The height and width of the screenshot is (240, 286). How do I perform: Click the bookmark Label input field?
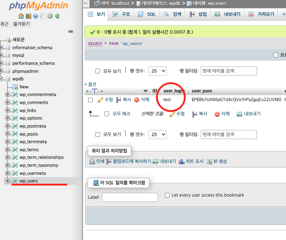click(130, 197)
